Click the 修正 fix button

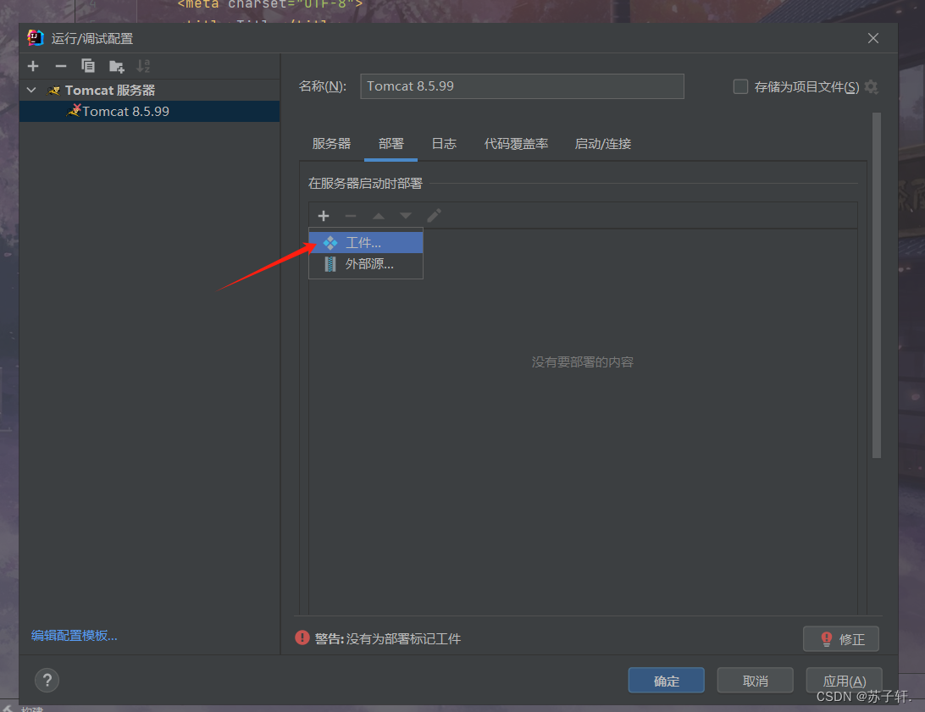click(840, 639)
